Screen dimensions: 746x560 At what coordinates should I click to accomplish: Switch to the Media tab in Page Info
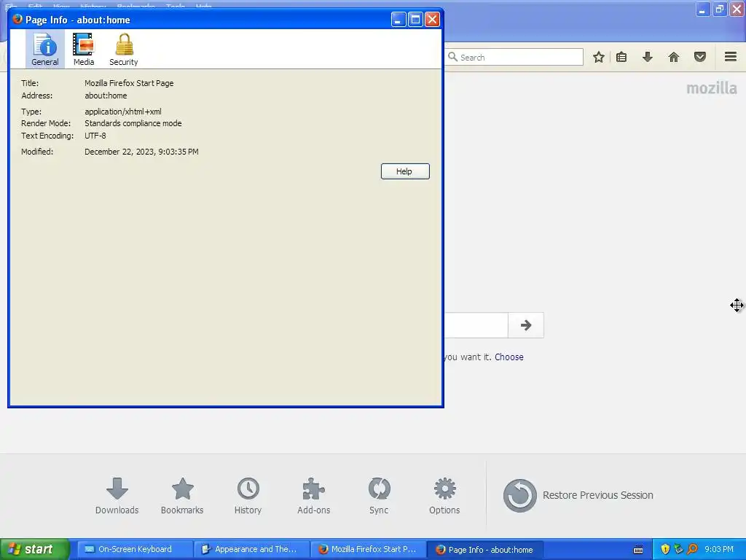[84, 50]
